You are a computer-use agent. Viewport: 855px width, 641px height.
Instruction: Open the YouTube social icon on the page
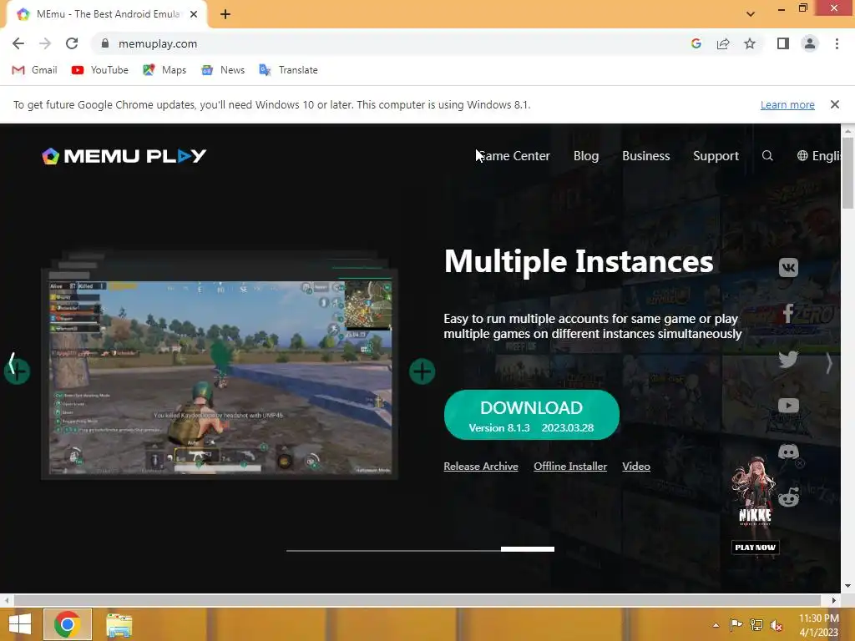(788, 406)
